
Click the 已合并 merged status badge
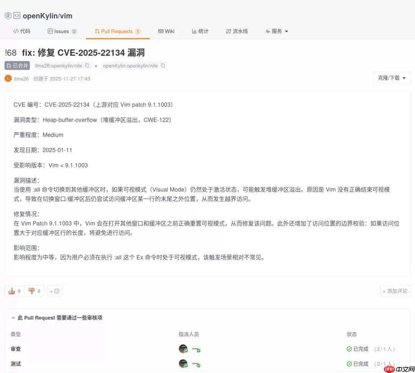[x=17, y=66]
